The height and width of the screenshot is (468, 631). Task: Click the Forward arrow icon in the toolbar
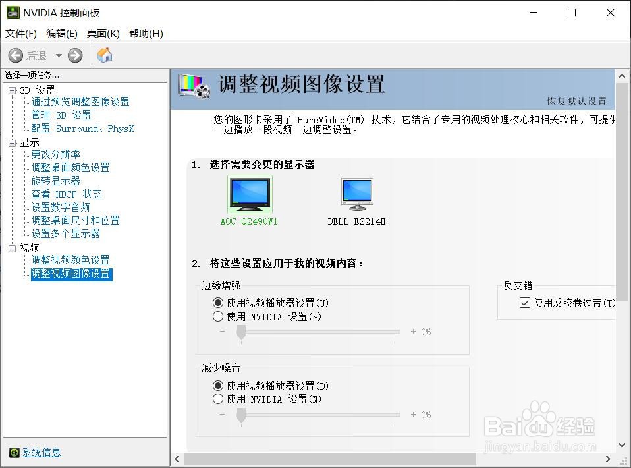(75, 55)
